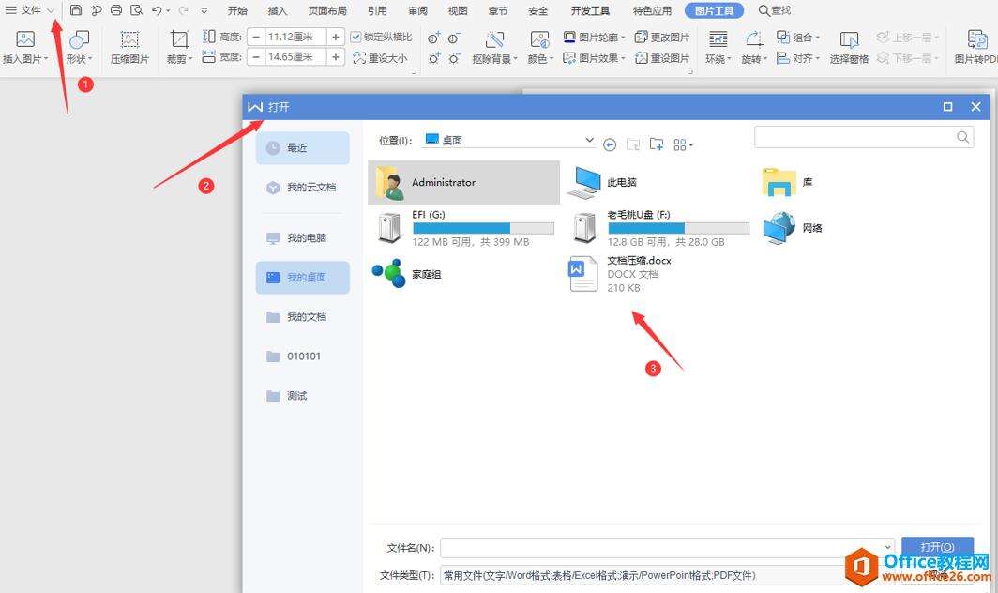Click the Picture to PDF icon
The width and height of the screenshot is (998, 593).
click(x=976, y=40)
